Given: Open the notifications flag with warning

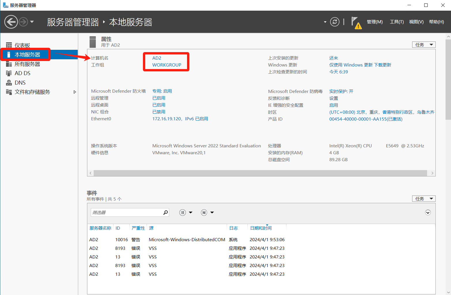Looking at the screenshot, I should [x=356, y=22].
